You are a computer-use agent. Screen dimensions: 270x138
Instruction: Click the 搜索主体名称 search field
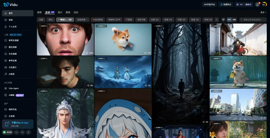tap(254, 20)
